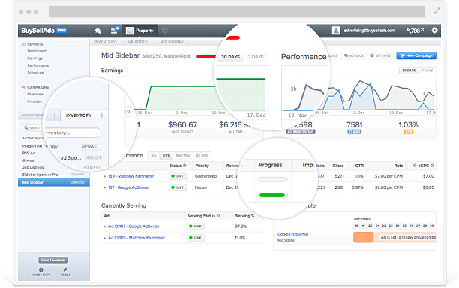Open the notifications list icon with badge
The width and height of the screenshot is (459, 288).
pos(115,31)
